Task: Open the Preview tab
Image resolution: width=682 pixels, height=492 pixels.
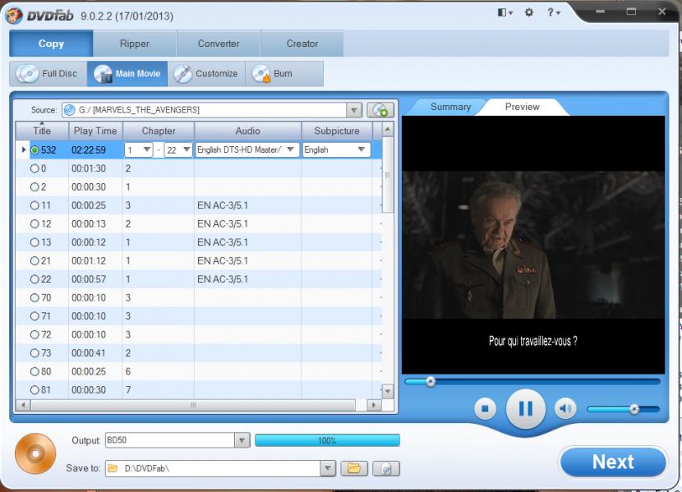Action: [x=523, y=107]
